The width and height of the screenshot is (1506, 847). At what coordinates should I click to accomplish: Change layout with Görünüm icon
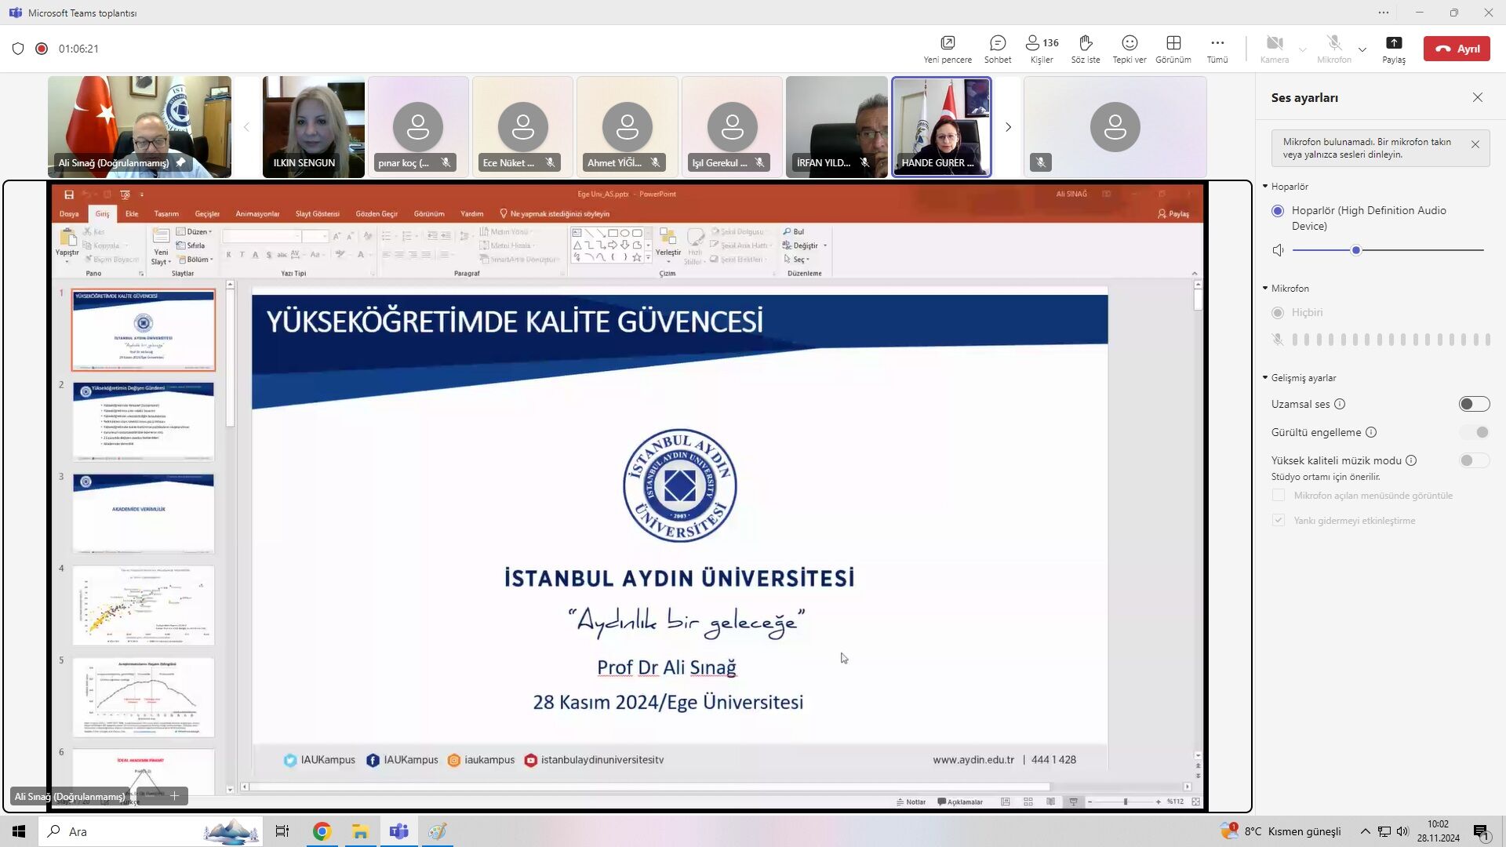(x=1173, y=49)
